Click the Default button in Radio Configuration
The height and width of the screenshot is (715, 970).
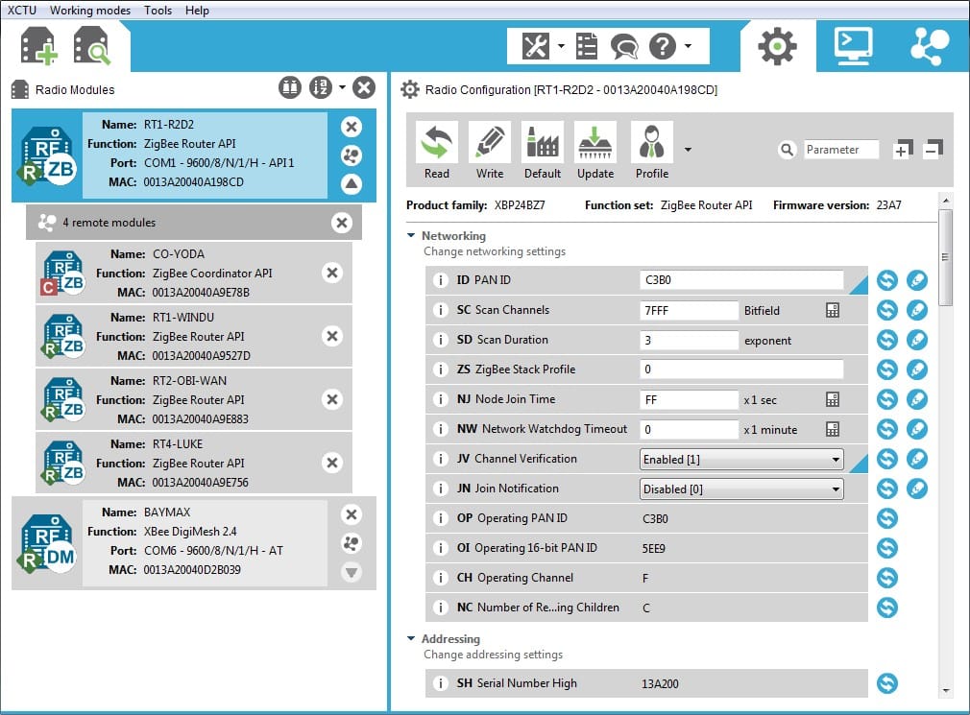pyautogui.click(x=542, y=149)
